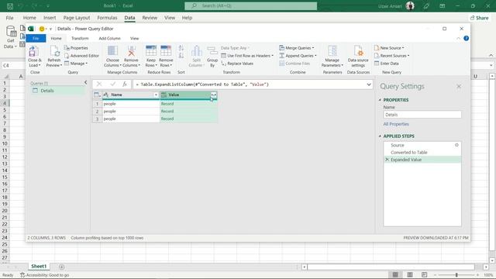Screen dimensions: 496x279
Task: Open the Review tab in Excel
Action: pyautogui.click(x=150, y=18)
